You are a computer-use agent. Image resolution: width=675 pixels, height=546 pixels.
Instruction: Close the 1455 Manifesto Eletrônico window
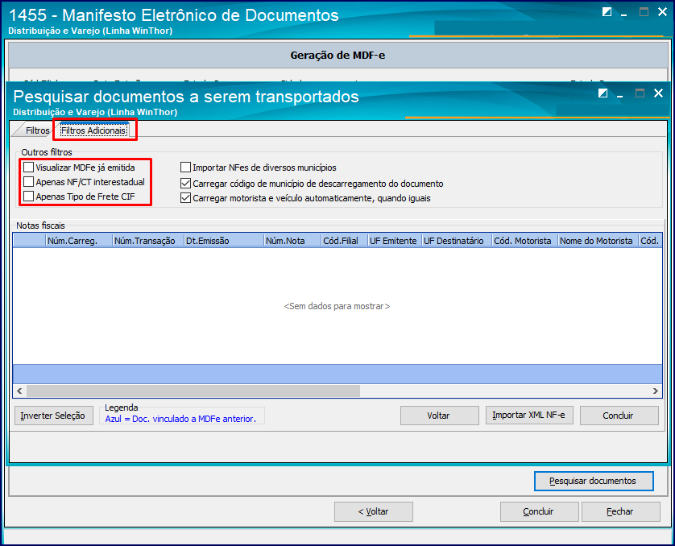pyautogui.click(x=663, y=12)
